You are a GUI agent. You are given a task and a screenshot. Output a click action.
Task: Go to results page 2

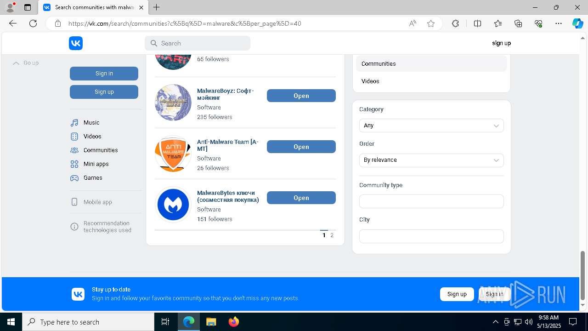point(332,235)
